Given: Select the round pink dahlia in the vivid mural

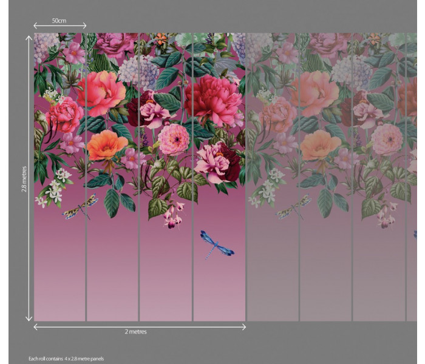Looking at the screenshot, I should click(x=173, y=140).
